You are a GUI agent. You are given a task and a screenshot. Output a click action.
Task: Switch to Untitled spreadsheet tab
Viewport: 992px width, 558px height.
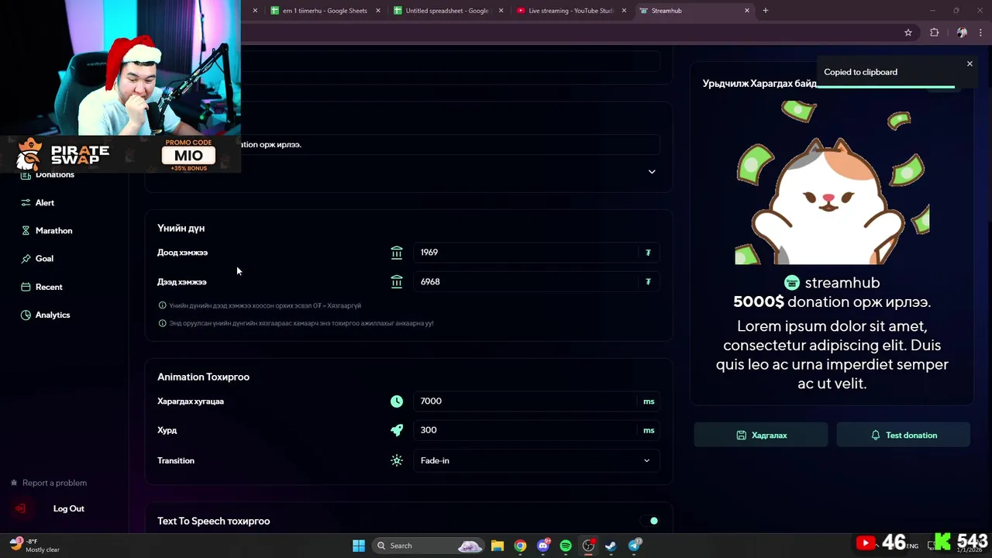click(447, 11)
